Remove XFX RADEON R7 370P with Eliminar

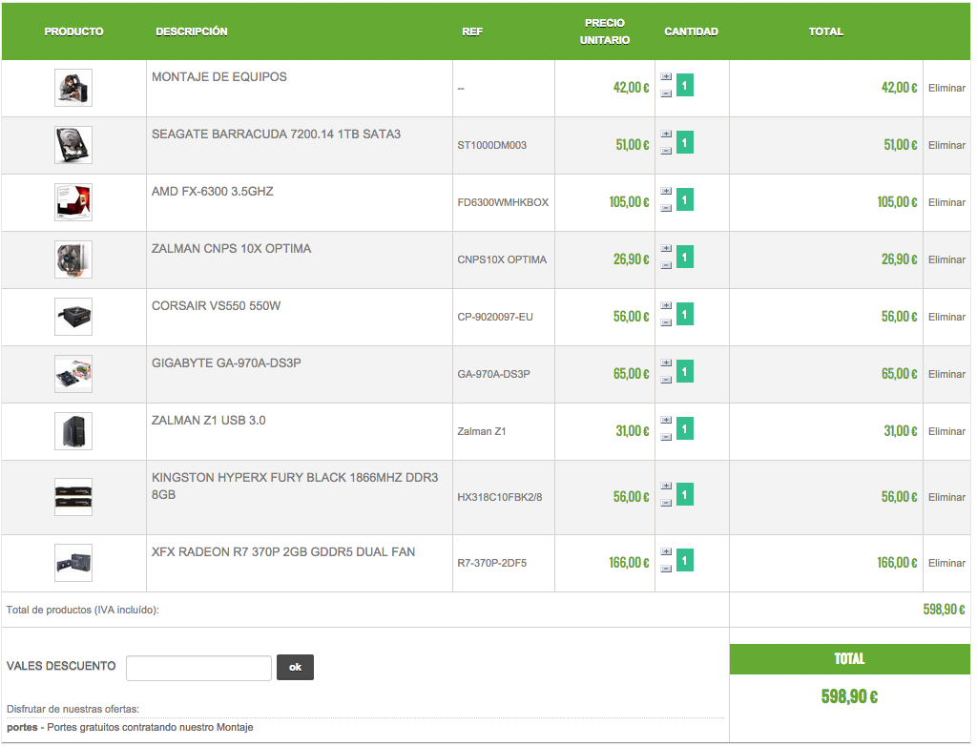(946, 564)
